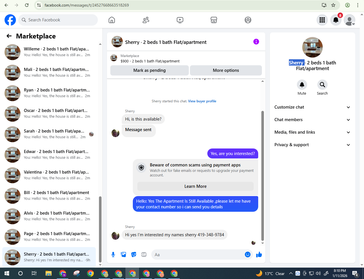
Task: Open the account profile avatar menu
Action: (x=349, y=20)
